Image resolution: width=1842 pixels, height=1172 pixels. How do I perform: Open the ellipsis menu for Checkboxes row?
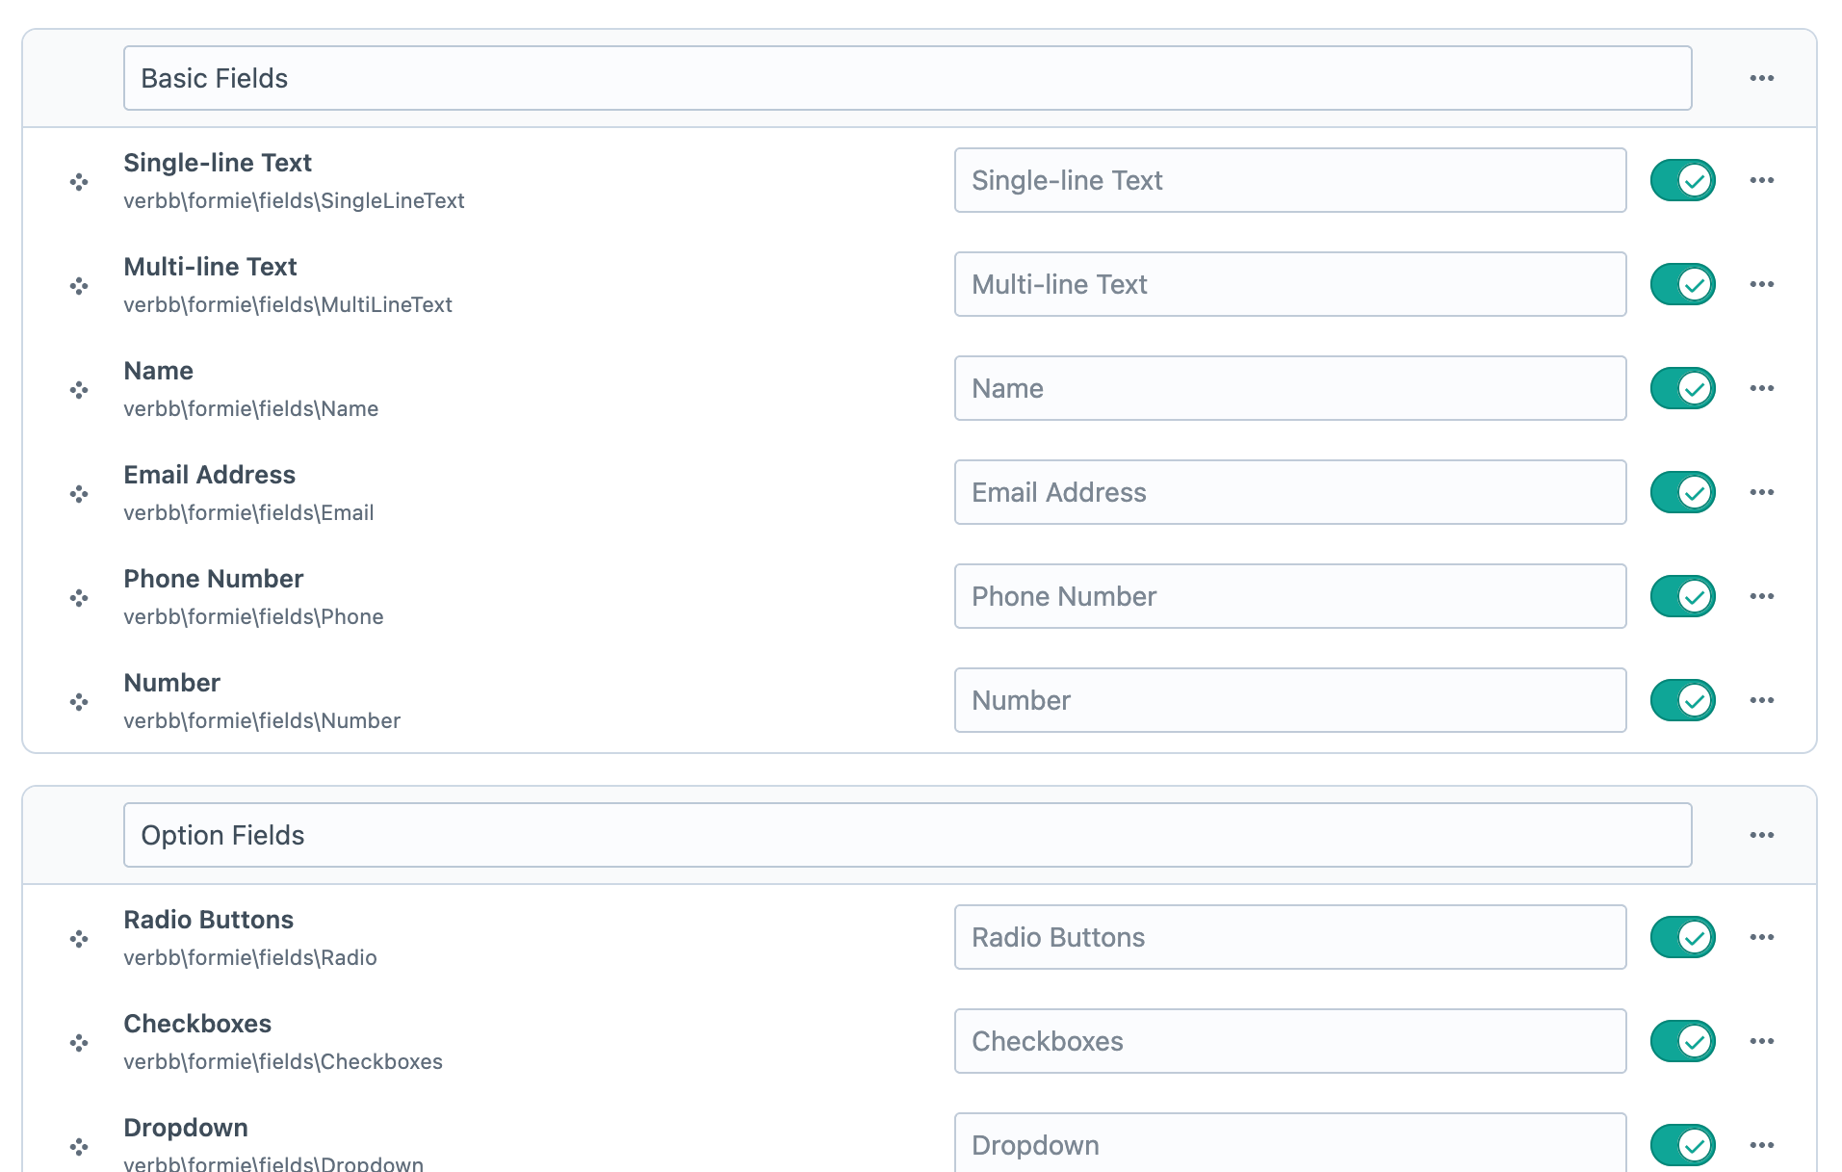point(1762,1041)
